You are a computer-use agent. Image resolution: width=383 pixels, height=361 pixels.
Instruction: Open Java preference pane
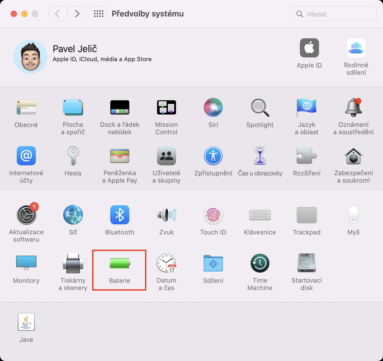(x=26, y=322)
